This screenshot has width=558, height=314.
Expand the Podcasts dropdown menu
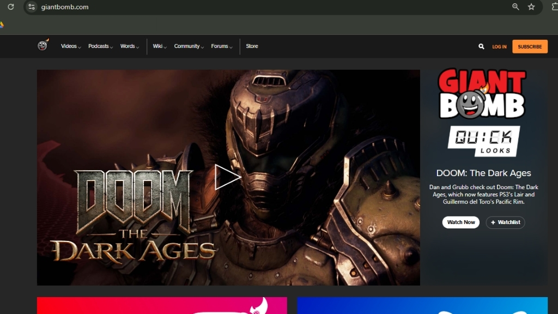coord(100,46)
